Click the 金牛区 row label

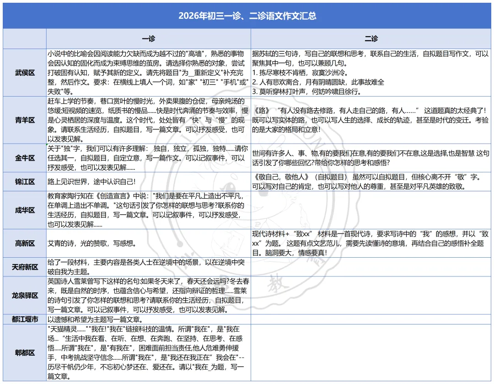click(x=24, y=158)
